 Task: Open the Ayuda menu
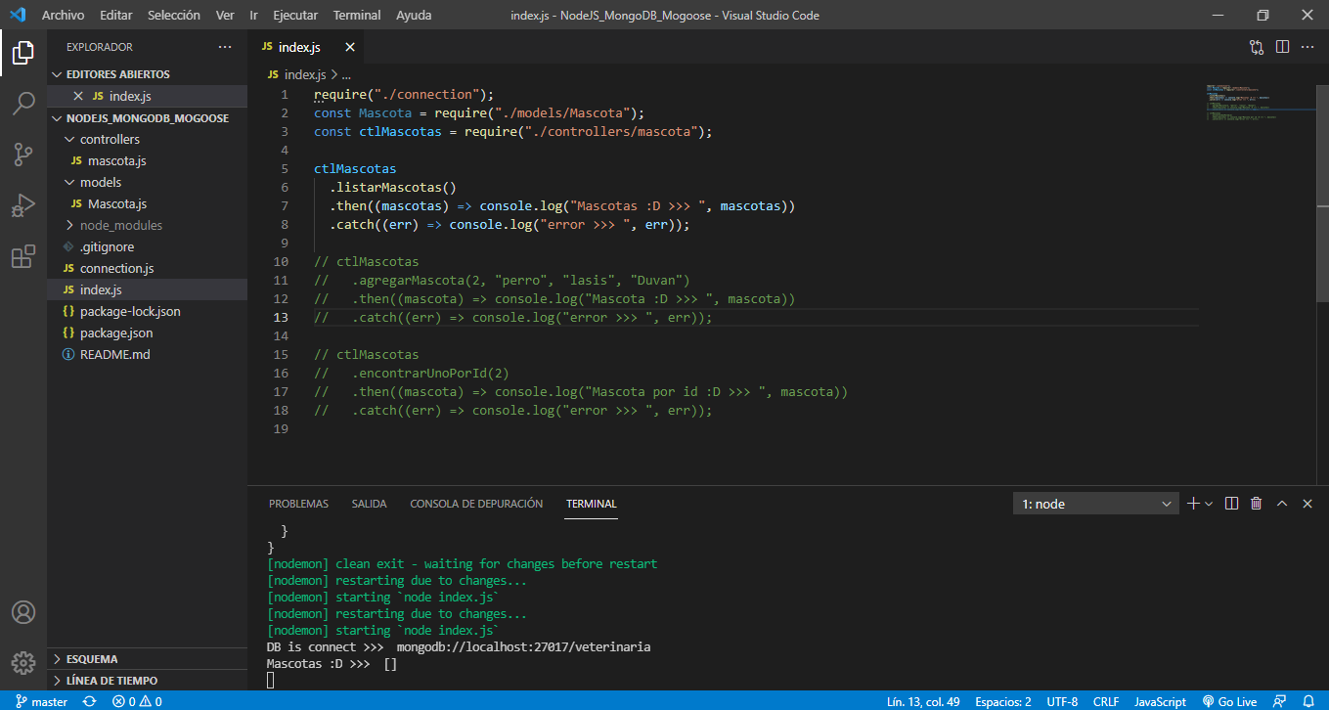(416, 16)
